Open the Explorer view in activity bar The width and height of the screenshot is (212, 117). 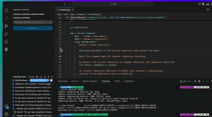point(6,11)
